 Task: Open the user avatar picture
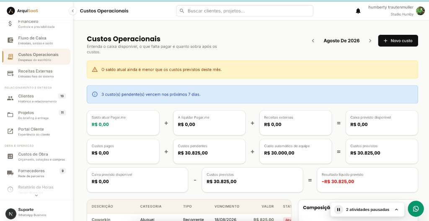420,11
